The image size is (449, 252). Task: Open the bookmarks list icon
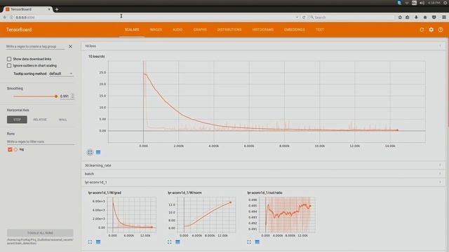coord(408,17)
